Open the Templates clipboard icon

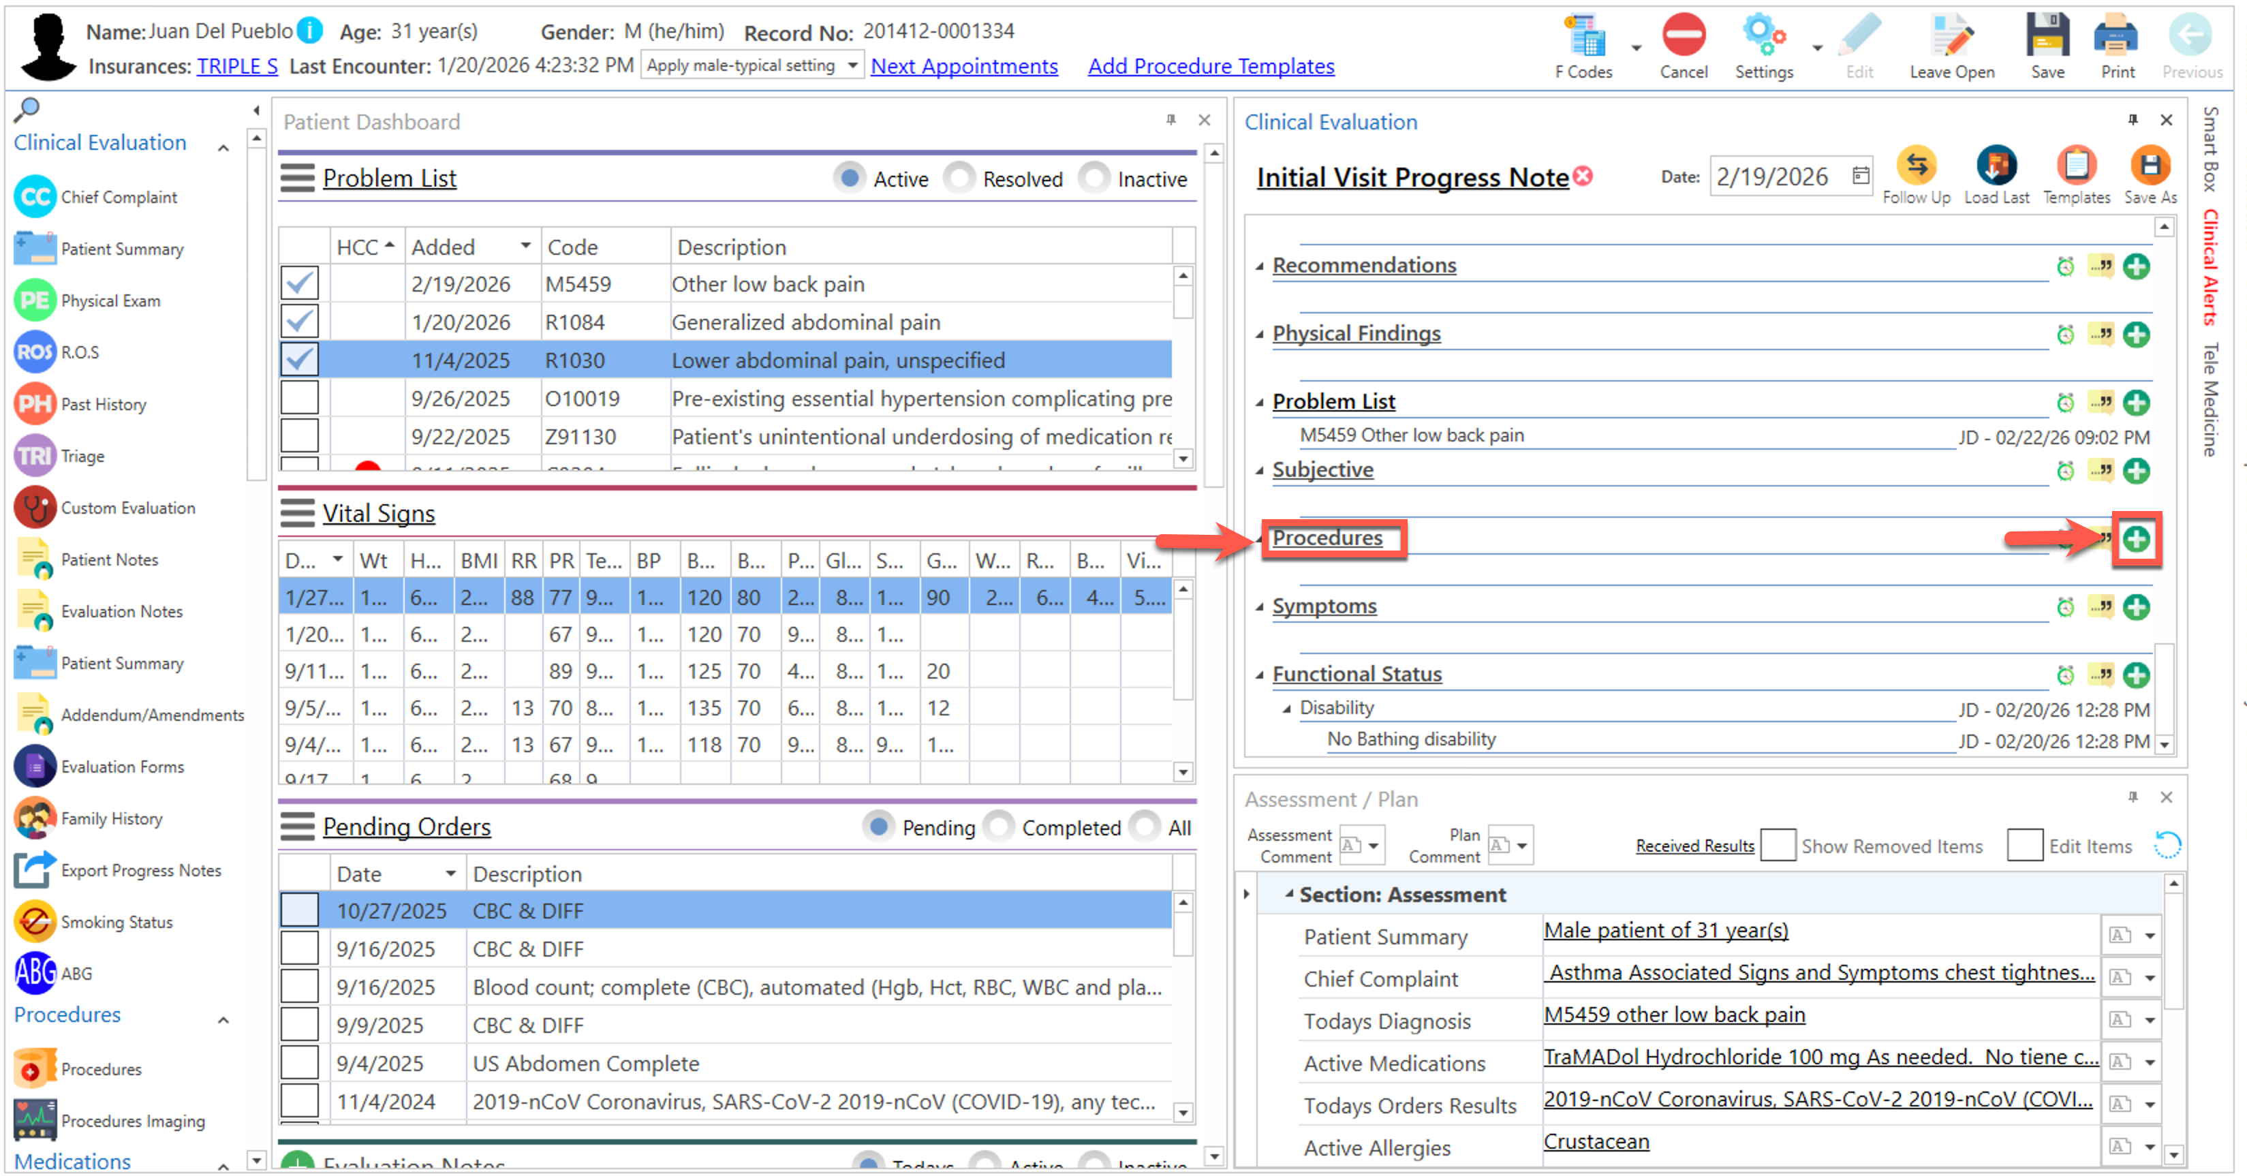2075,166
